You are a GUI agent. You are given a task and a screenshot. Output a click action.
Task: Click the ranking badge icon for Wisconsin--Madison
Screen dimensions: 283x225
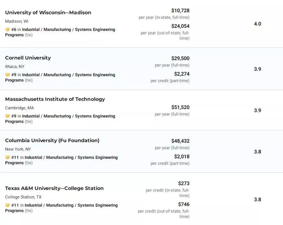[x=7, y=30]
